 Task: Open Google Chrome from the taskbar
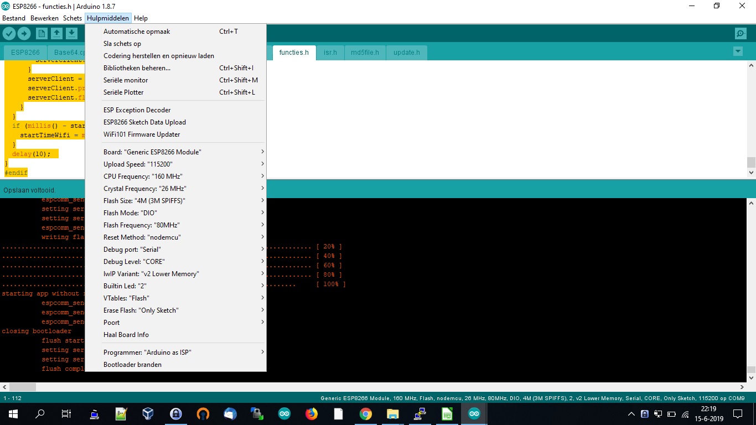pyautogui.click(x=366, y=413)
